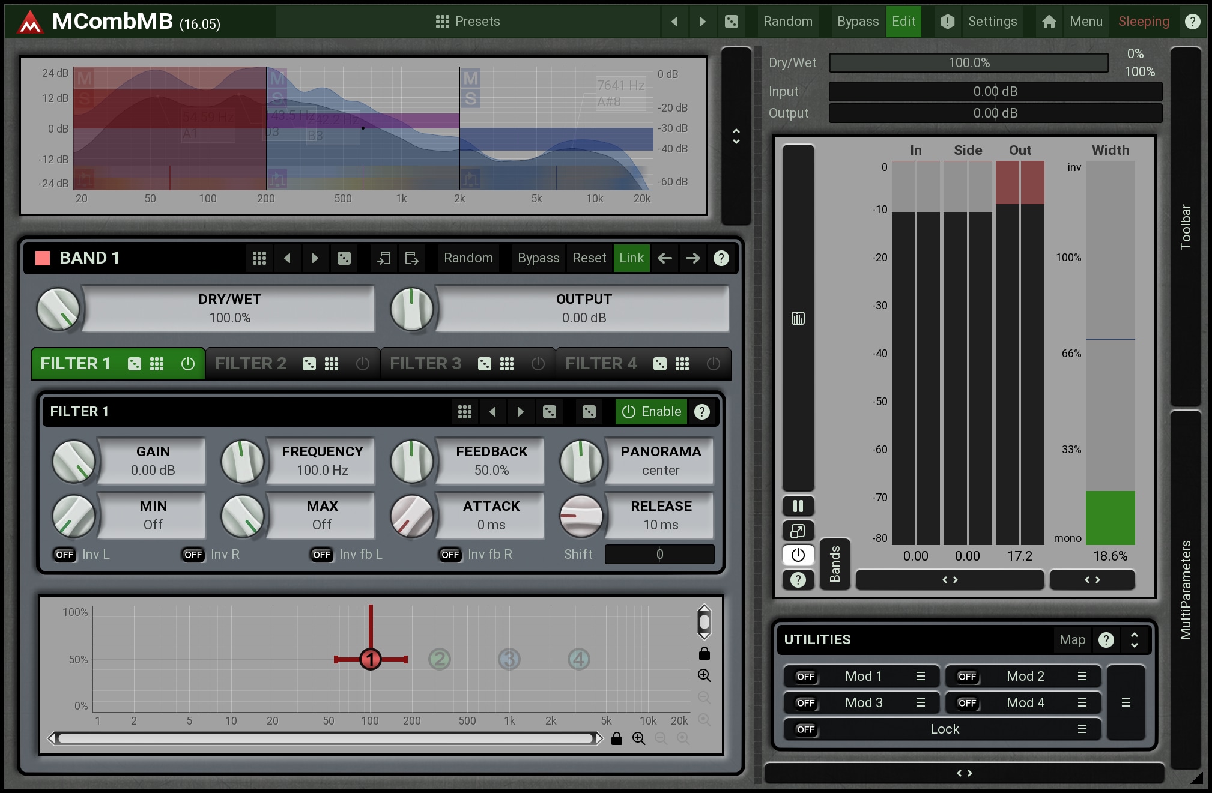1212x793 pixels.
Task: Expand the Width meter arrows
Action: pyautogui.click(x=1092, y=580)
